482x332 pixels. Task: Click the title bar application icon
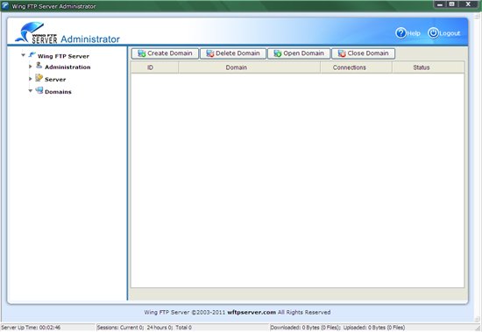point(5,6)
